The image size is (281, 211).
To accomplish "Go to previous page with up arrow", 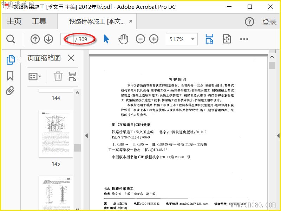I will [x=35, y=39].
